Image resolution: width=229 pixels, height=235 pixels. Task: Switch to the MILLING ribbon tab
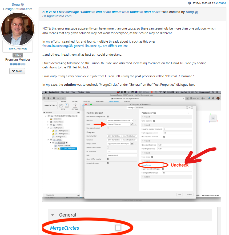click(63, 102)
